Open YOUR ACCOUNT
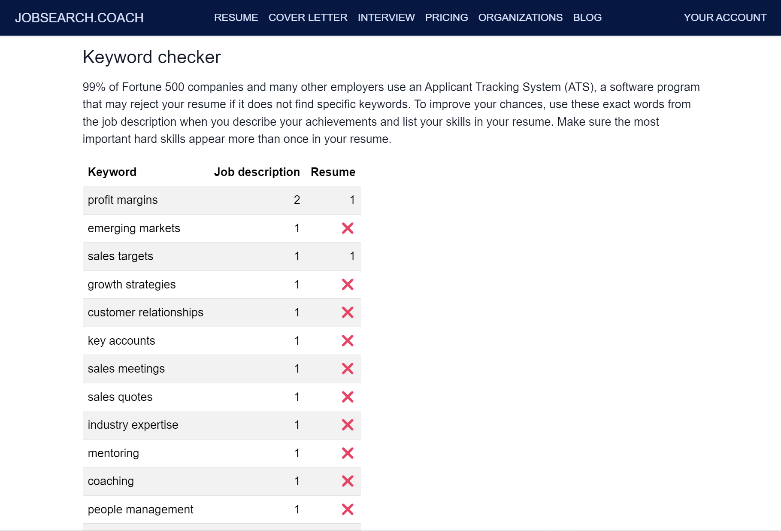Viewport: 781px width, 531px height. click(725, 18)
